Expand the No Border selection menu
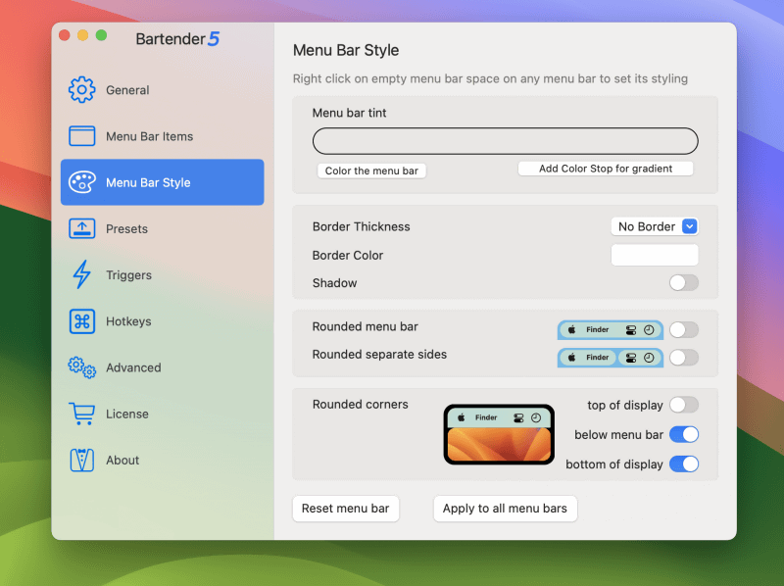 click(x=655, y=226)
